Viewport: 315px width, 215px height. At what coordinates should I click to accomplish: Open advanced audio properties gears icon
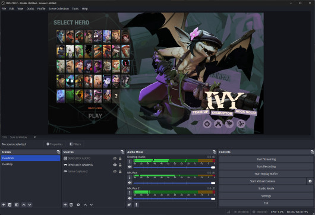tap(129, 205)
